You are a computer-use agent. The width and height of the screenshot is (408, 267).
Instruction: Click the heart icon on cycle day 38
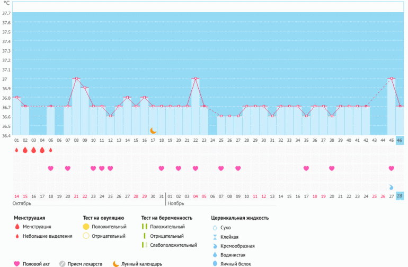click(x=332, y=168)
